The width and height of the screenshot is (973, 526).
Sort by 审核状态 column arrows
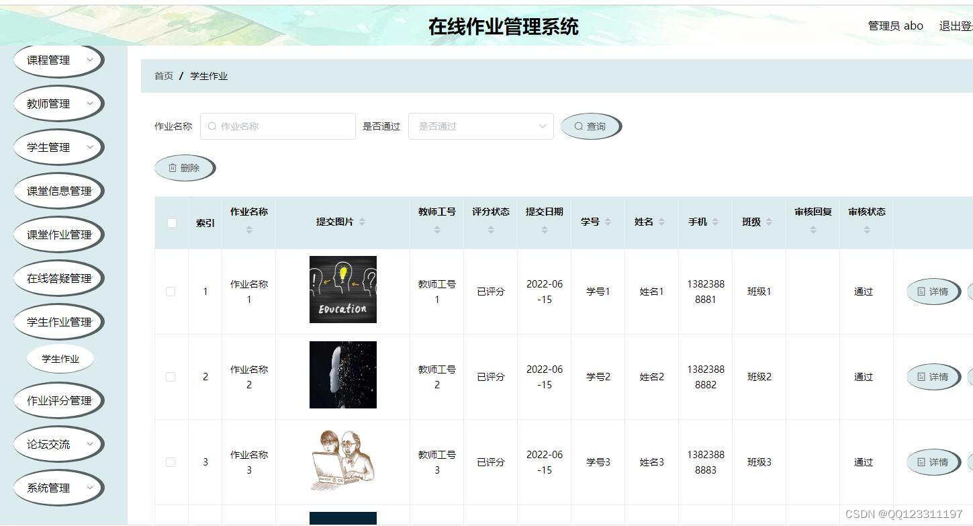point(867,230)
